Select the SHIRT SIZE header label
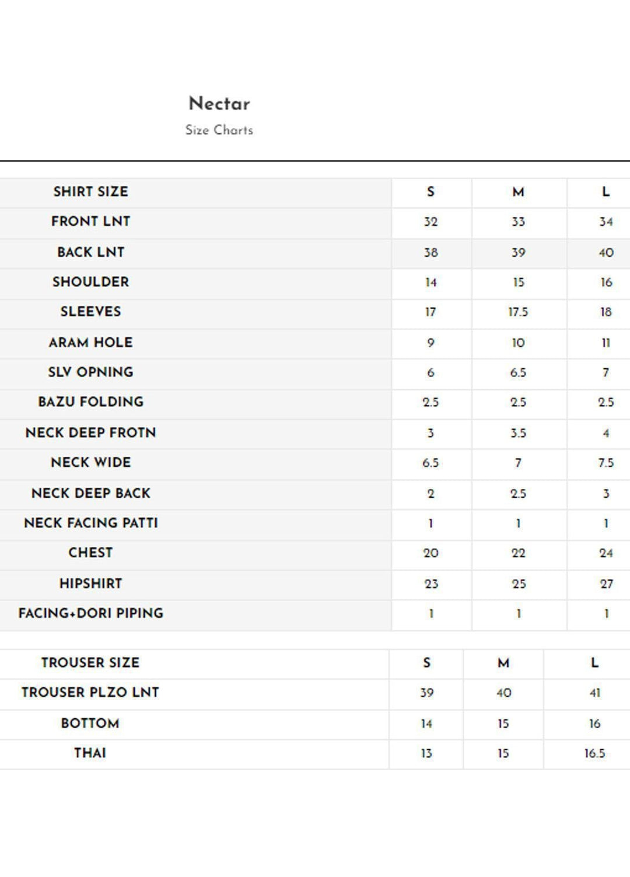 [x=90, y=191]
